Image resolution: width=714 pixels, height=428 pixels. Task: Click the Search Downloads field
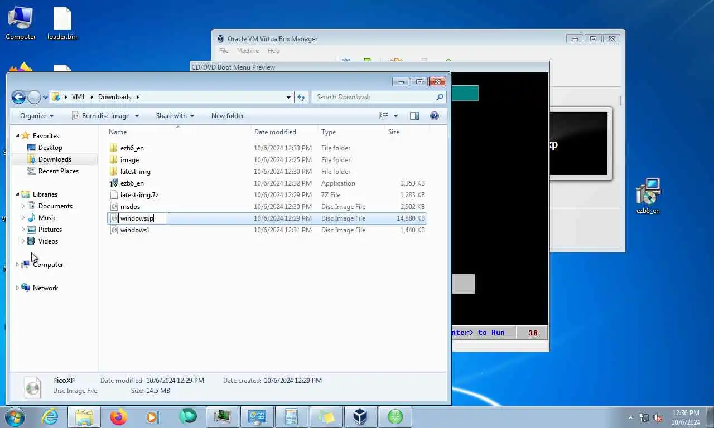(379, 97)
